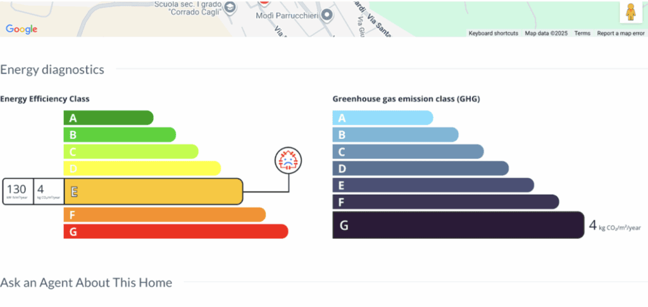Click the yellow D energy efficiency bar
The image size is (648, 307).
pyautogui.click(x=142, y=168)
